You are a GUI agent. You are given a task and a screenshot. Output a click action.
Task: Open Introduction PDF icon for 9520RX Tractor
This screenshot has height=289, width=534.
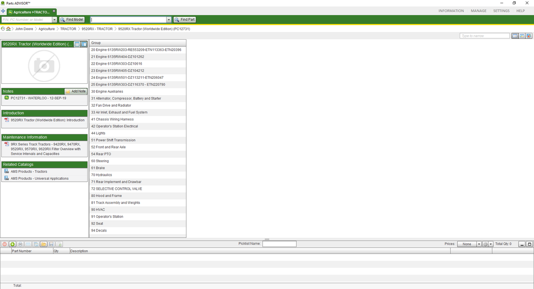(x=6, y=120)
